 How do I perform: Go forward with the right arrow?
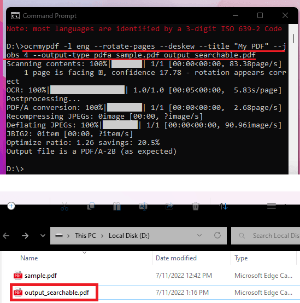click(x=25, y=236)
